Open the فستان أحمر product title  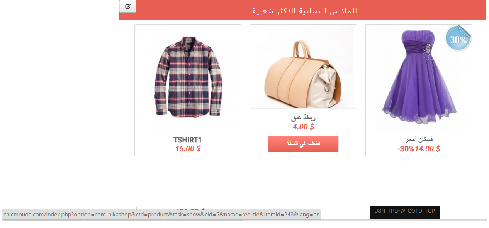419,139
